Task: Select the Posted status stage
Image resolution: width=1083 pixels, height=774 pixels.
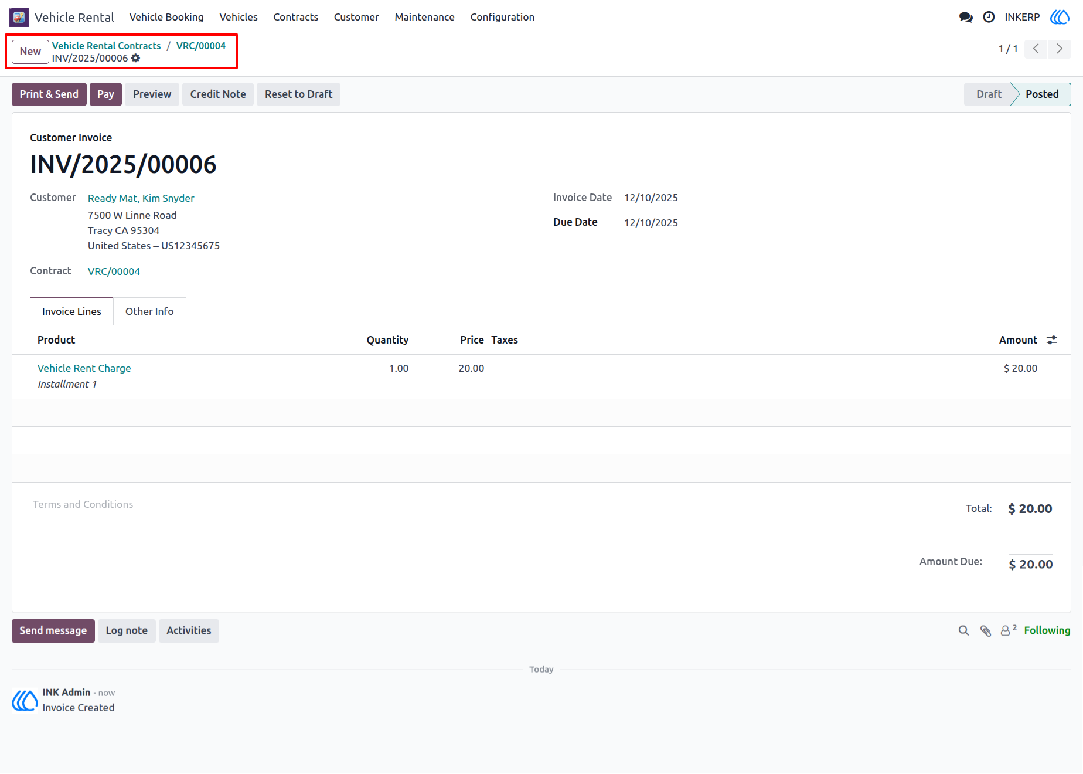Action: (x=1042, y=94)
